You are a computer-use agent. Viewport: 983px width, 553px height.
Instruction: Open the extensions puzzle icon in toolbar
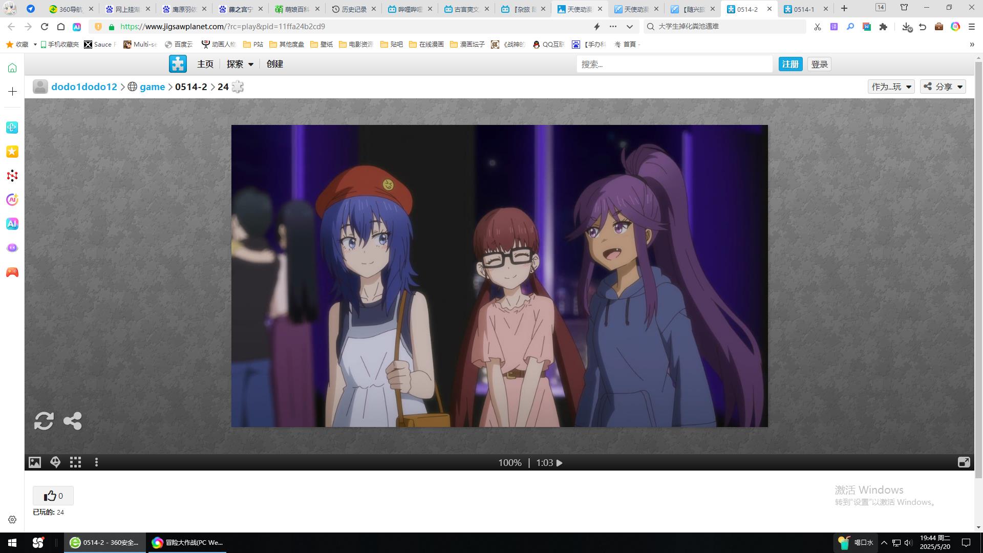click(883, 27)
